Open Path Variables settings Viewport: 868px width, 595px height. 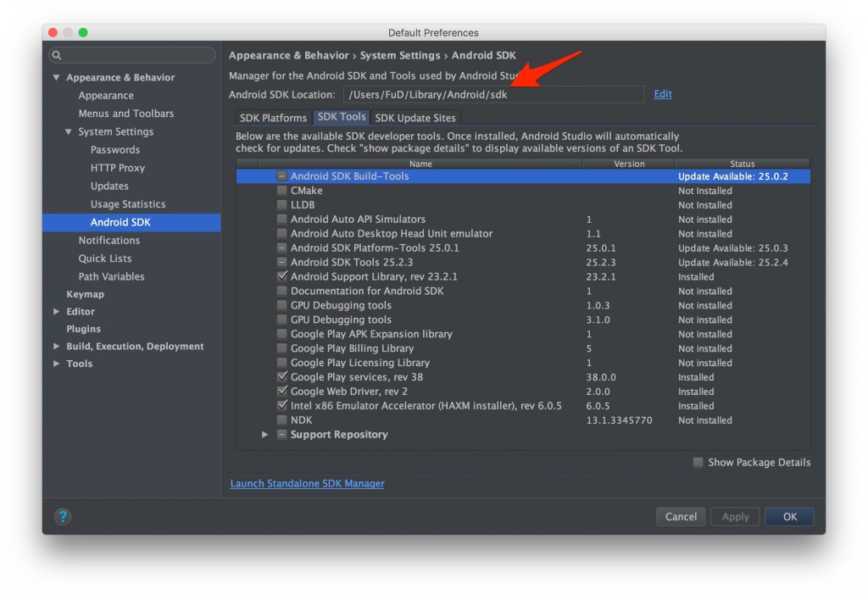tap(111, 276)
